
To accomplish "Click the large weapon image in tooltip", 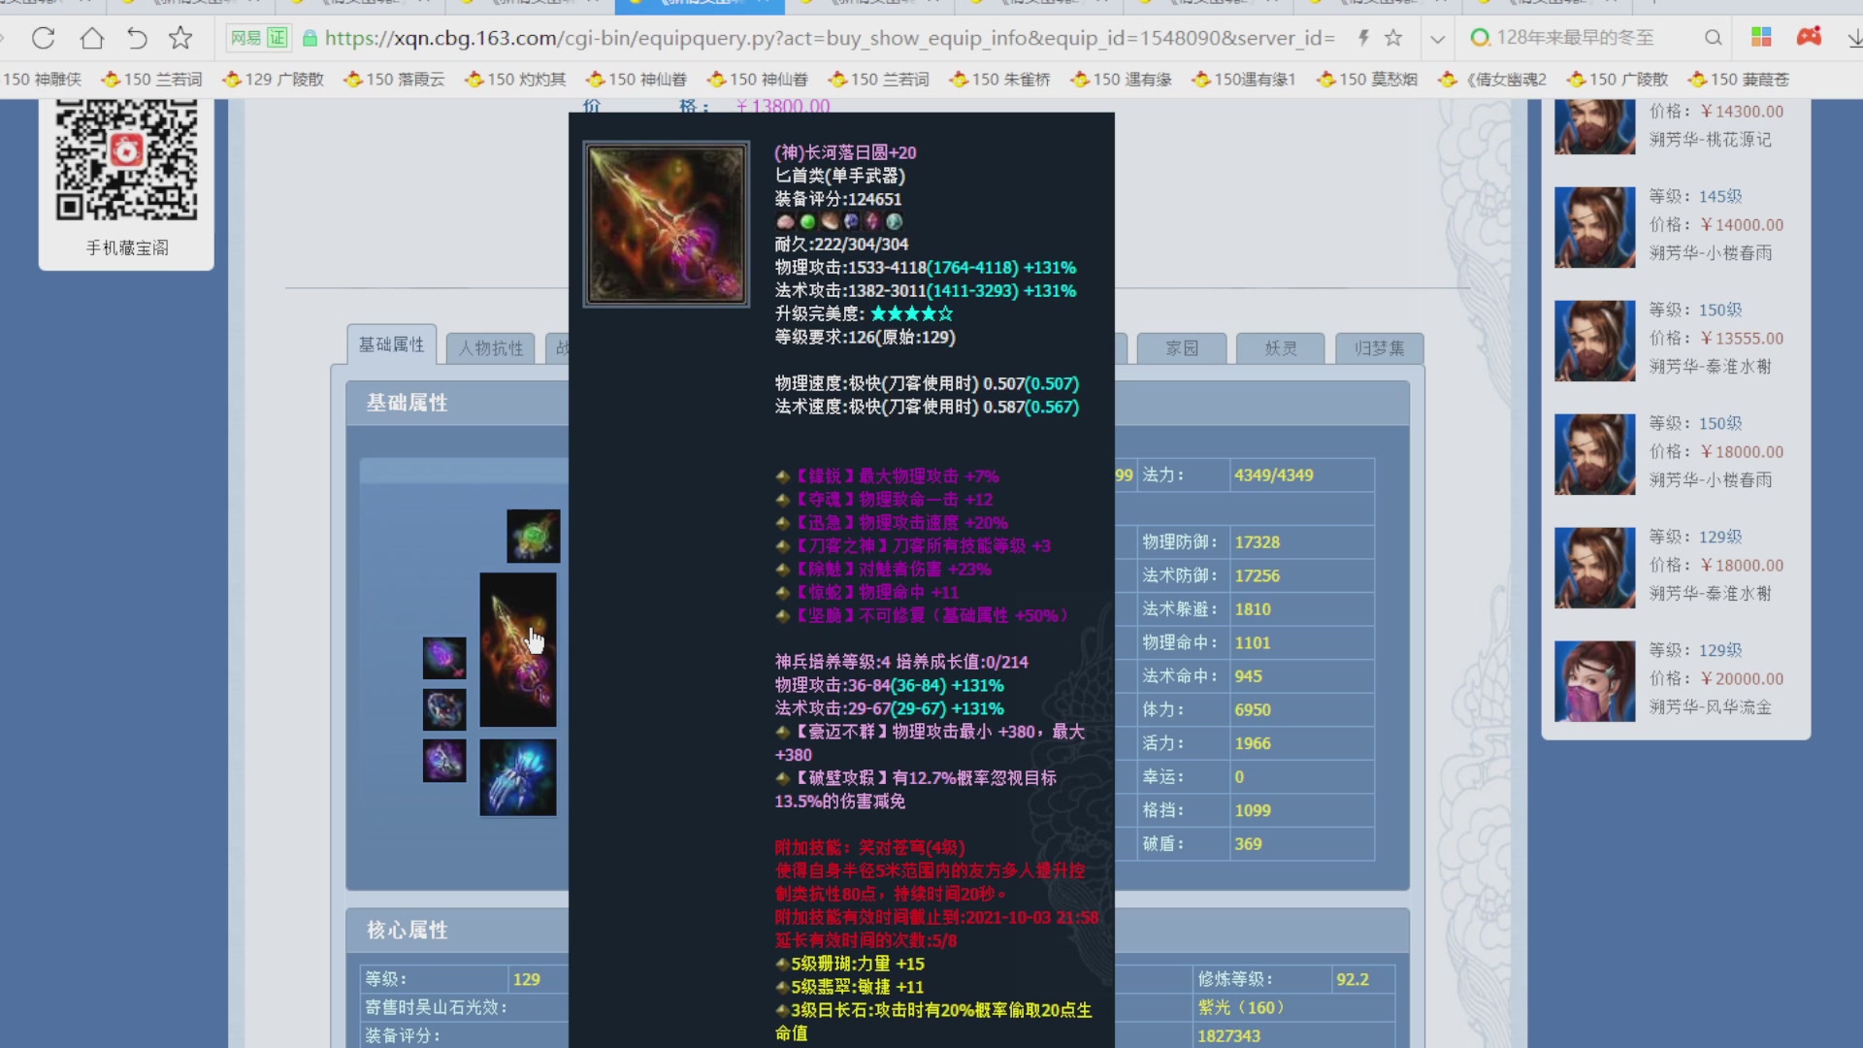I will pos(666,224).
